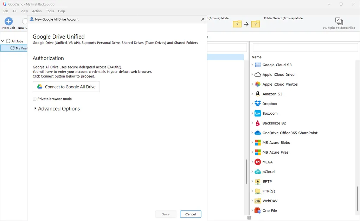Select the All Jobs radio circle

(8, 41)
